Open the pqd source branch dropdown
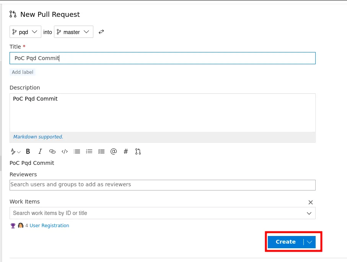347x262 pixels. (25, 32)
